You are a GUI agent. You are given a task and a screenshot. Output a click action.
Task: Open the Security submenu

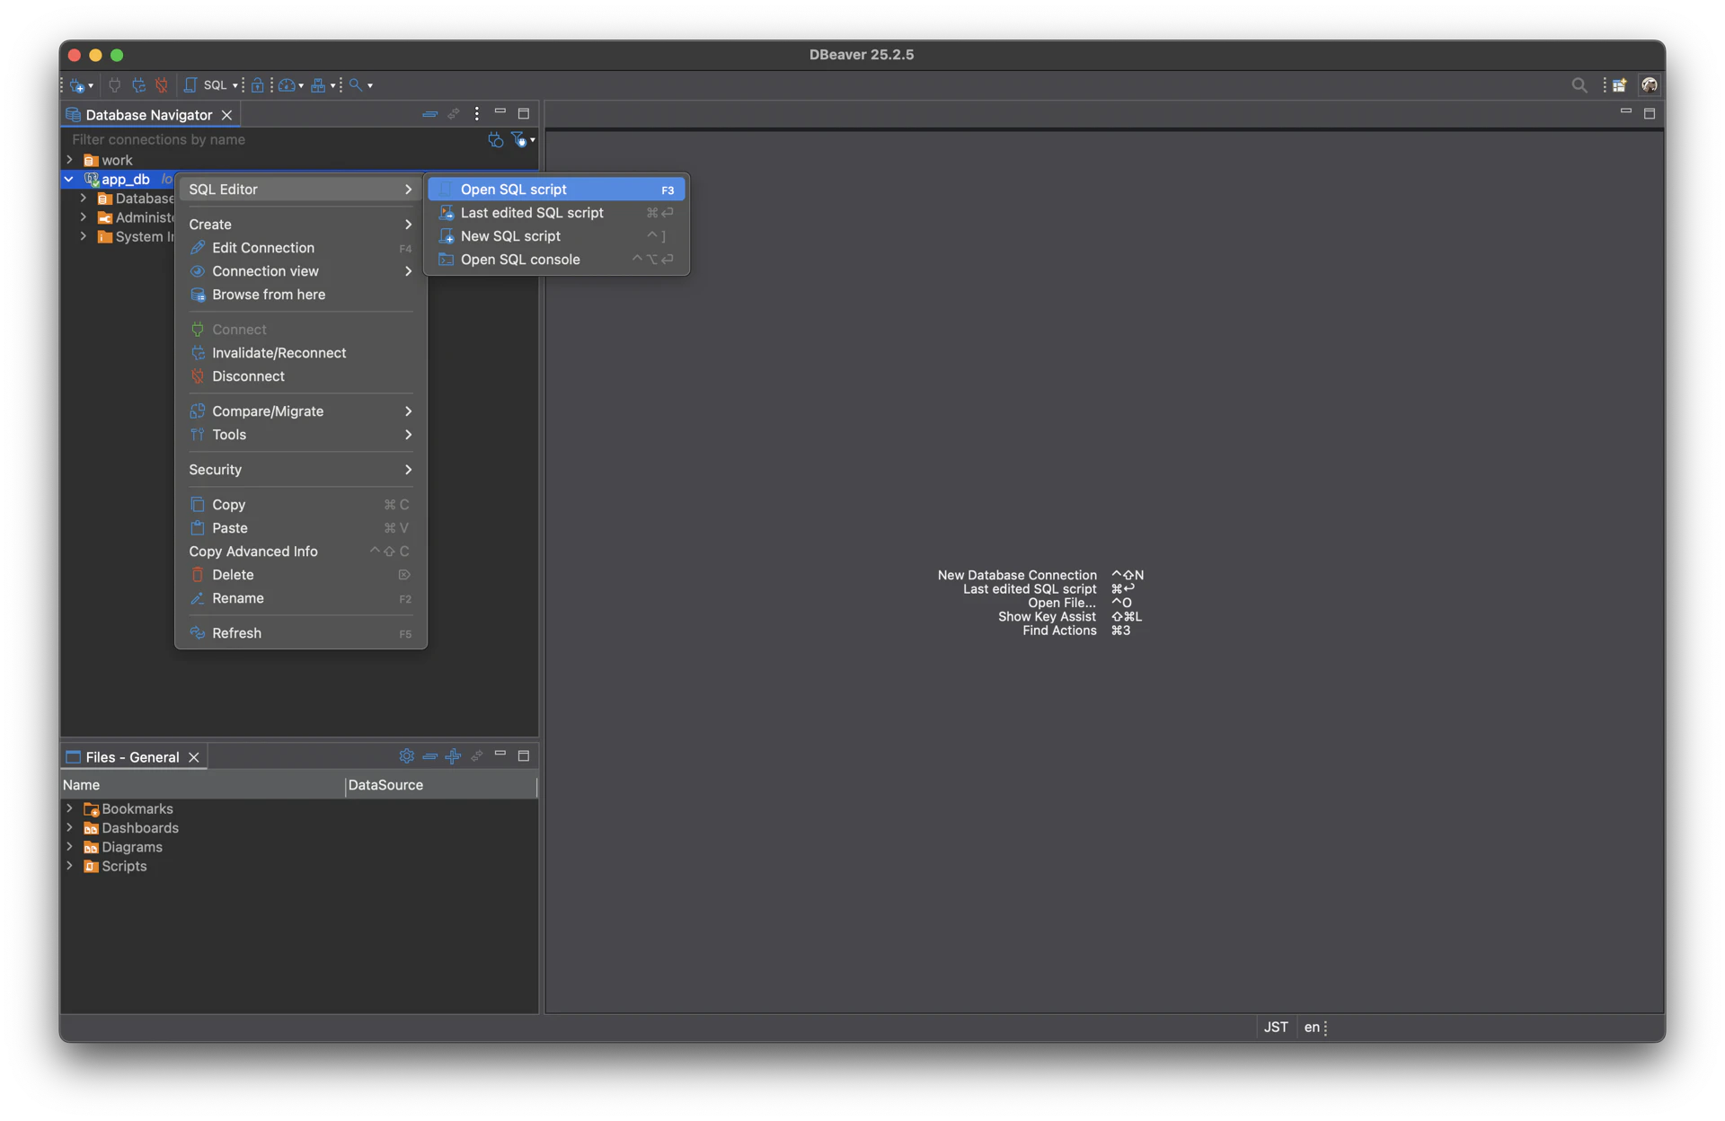(x=301, y=470)
